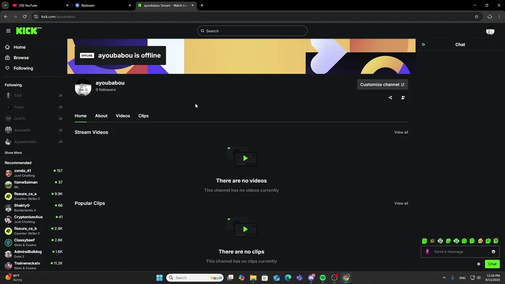Open the tab search dropdown arrow
This screenshot has width=505, height=284.
[5, 6]
